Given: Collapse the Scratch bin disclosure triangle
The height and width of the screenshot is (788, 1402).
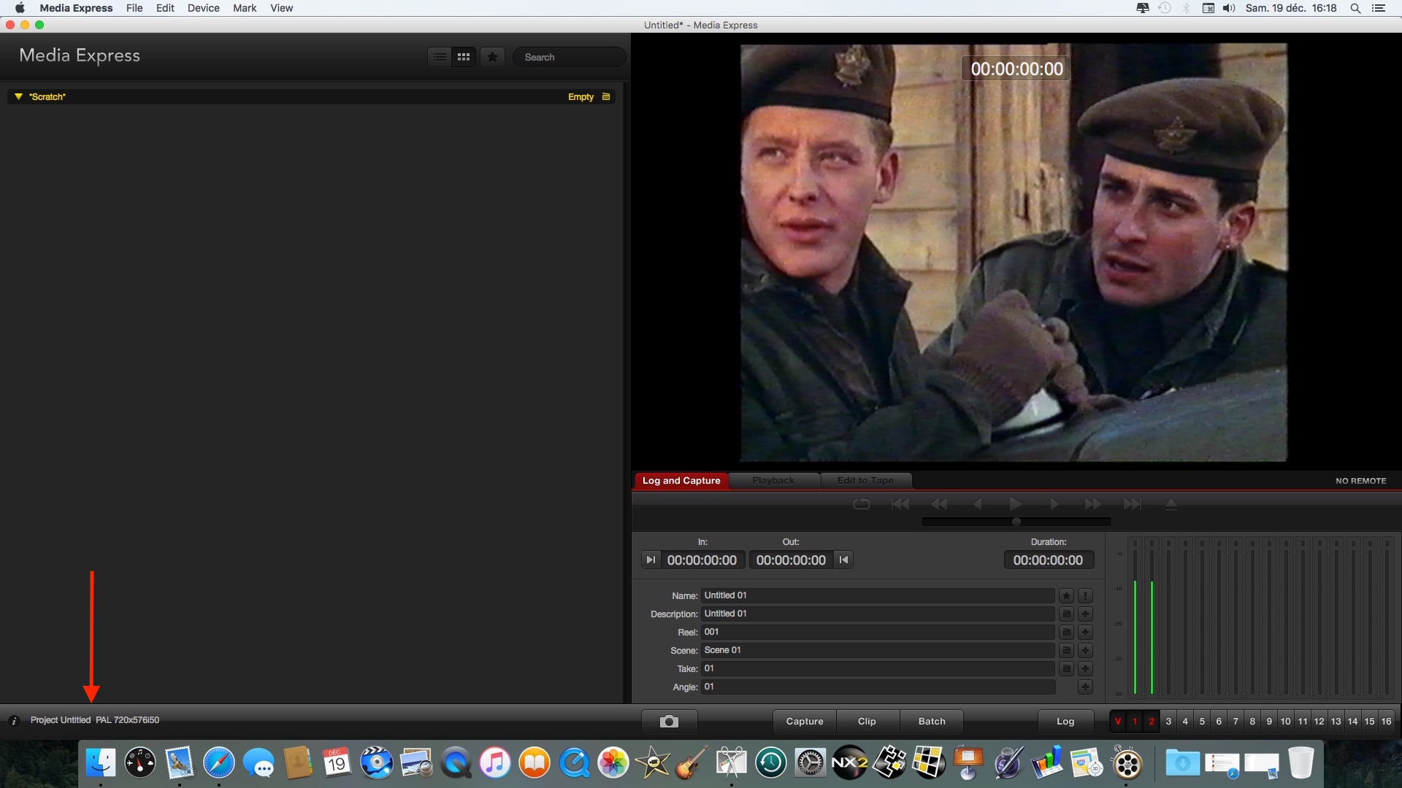Looking at the screenshot, I should click(x=18, y=96).
